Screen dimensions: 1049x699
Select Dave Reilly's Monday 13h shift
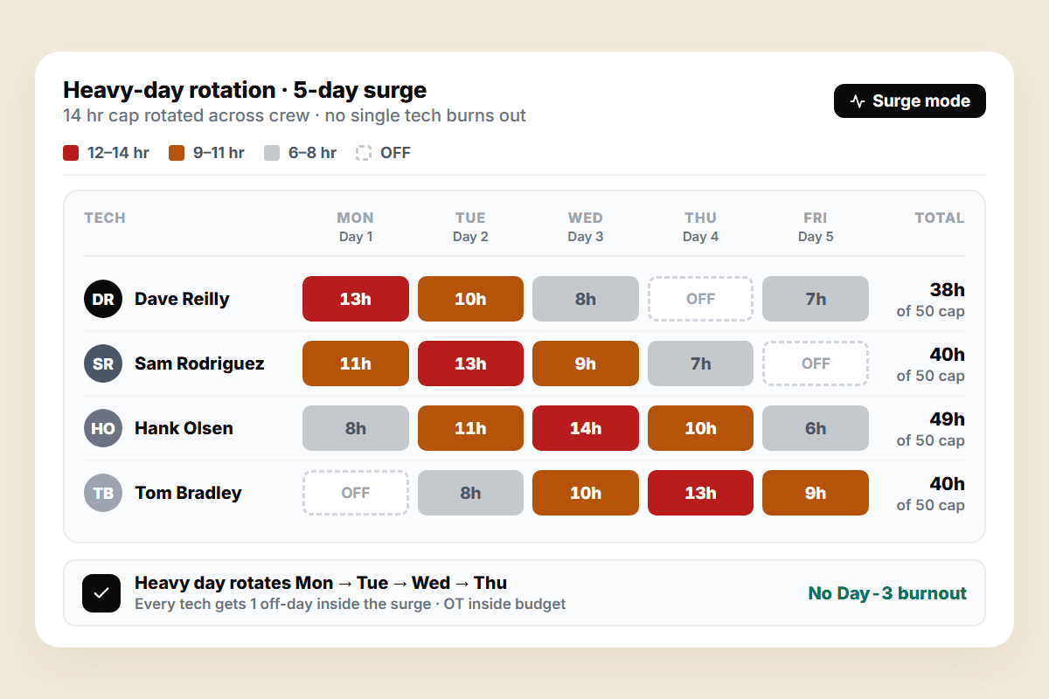coord(356,299)
